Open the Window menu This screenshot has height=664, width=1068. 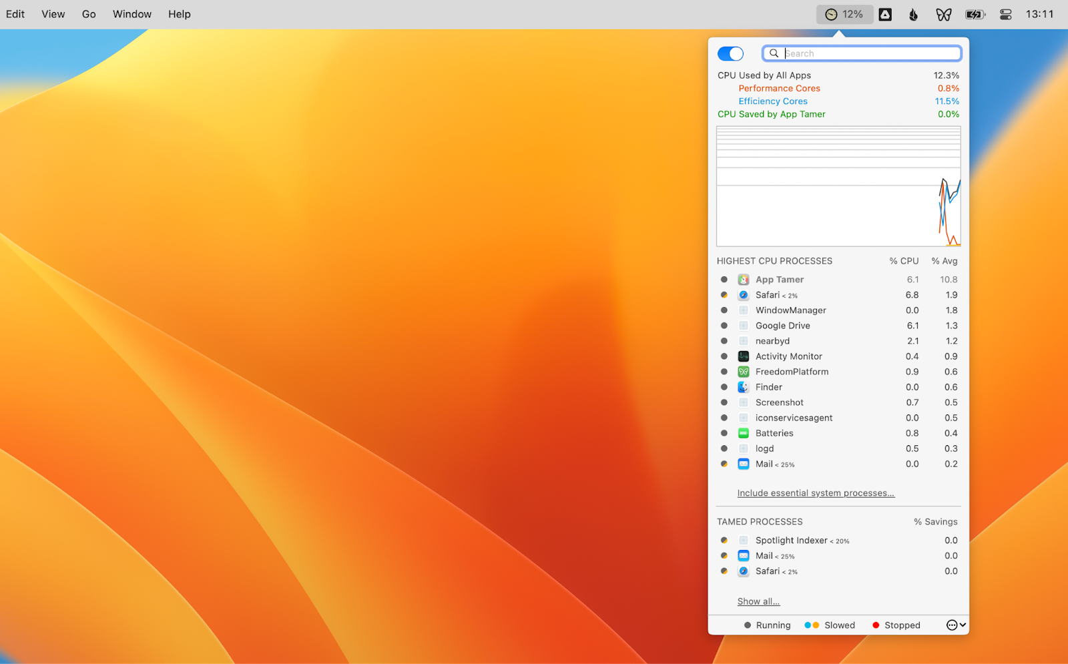click(x=132, y=14)
